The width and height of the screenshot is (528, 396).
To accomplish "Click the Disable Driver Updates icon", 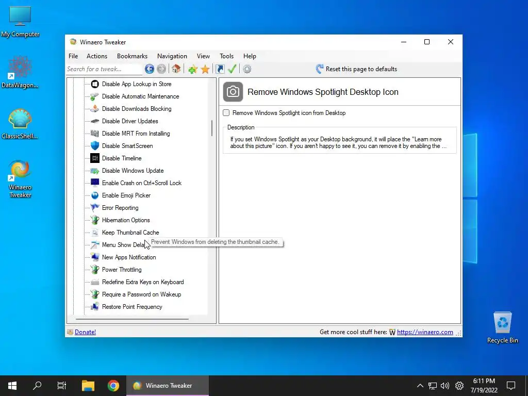I will pyautogui.click(x=95, y=121).
